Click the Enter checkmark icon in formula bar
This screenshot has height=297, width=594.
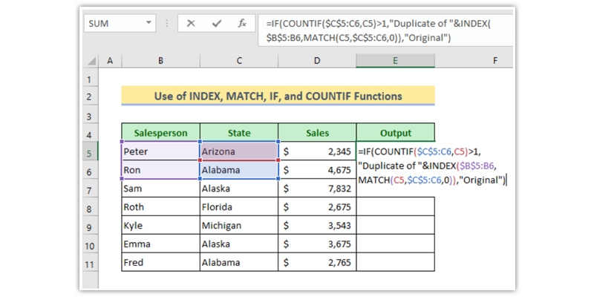point(217,24)
